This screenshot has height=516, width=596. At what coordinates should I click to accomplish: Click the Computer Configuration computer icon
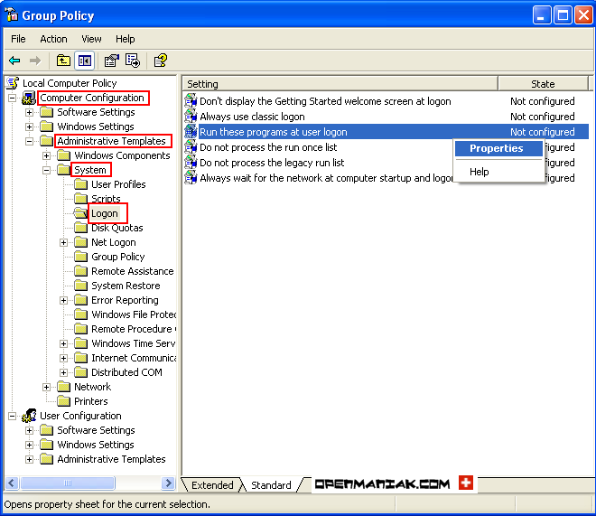click(x=29, y=98)
